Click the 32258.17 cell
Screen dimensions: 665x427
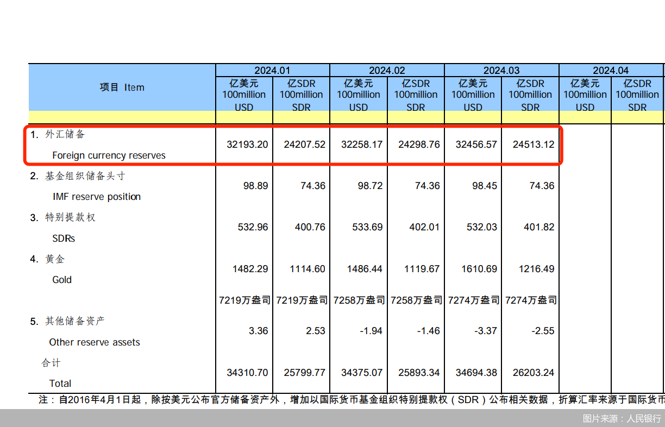click(x=362, y=145)
